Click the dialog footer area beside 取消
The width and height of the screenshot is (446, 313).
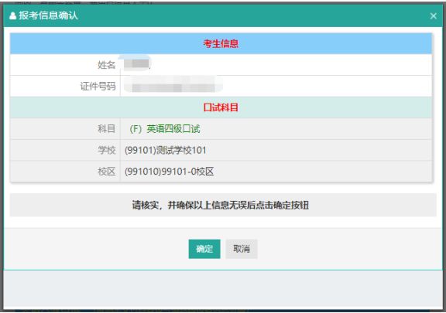pyautogui.click(x=341, y=249)
